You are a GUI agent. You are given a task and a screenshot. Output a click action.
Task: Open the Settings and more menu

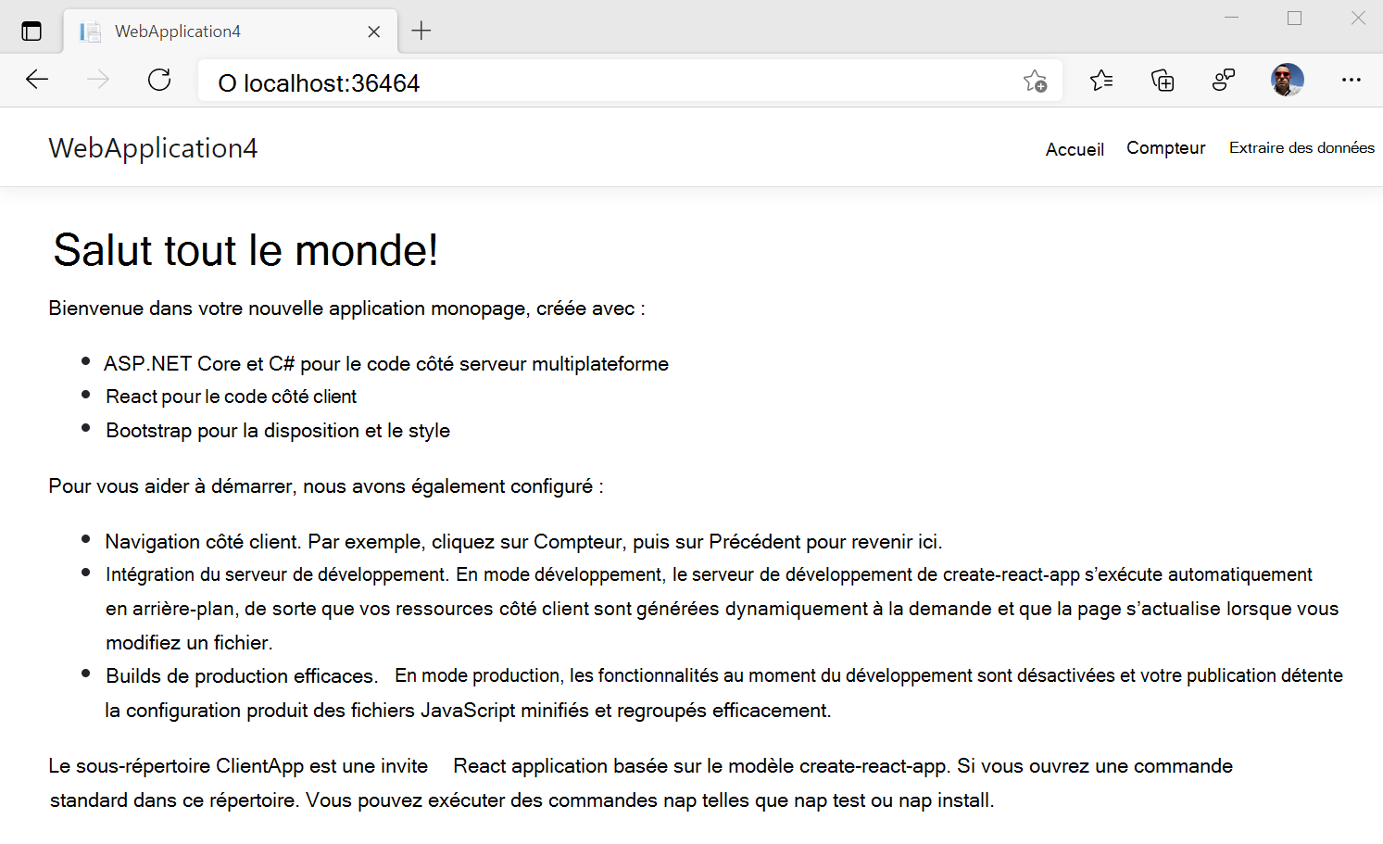[1352, 81]
